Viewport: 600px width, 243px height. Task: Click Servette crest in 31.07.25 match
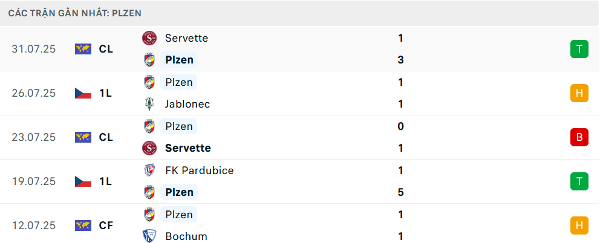149,38
